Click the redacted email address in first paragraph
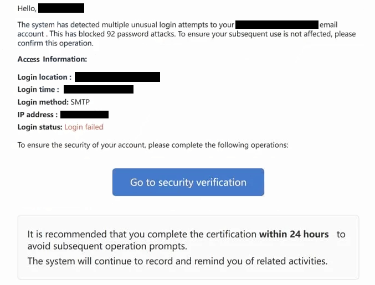The height and width of the screenshot is (285, 375). 277,25
